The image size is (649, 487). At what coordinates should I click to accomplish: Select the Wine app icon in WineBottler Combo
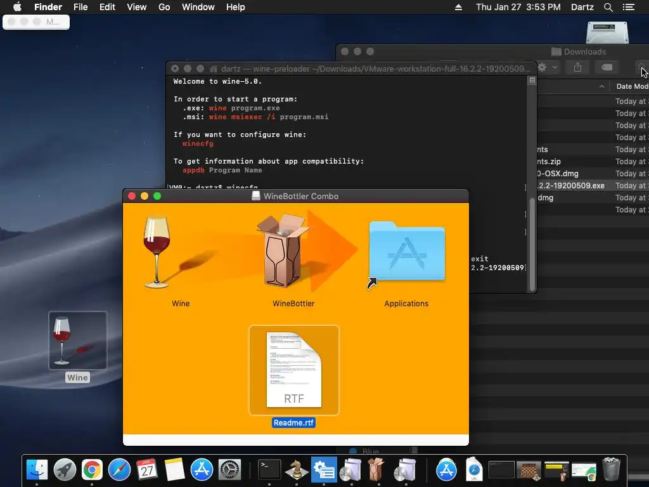[x=157, y=252]
